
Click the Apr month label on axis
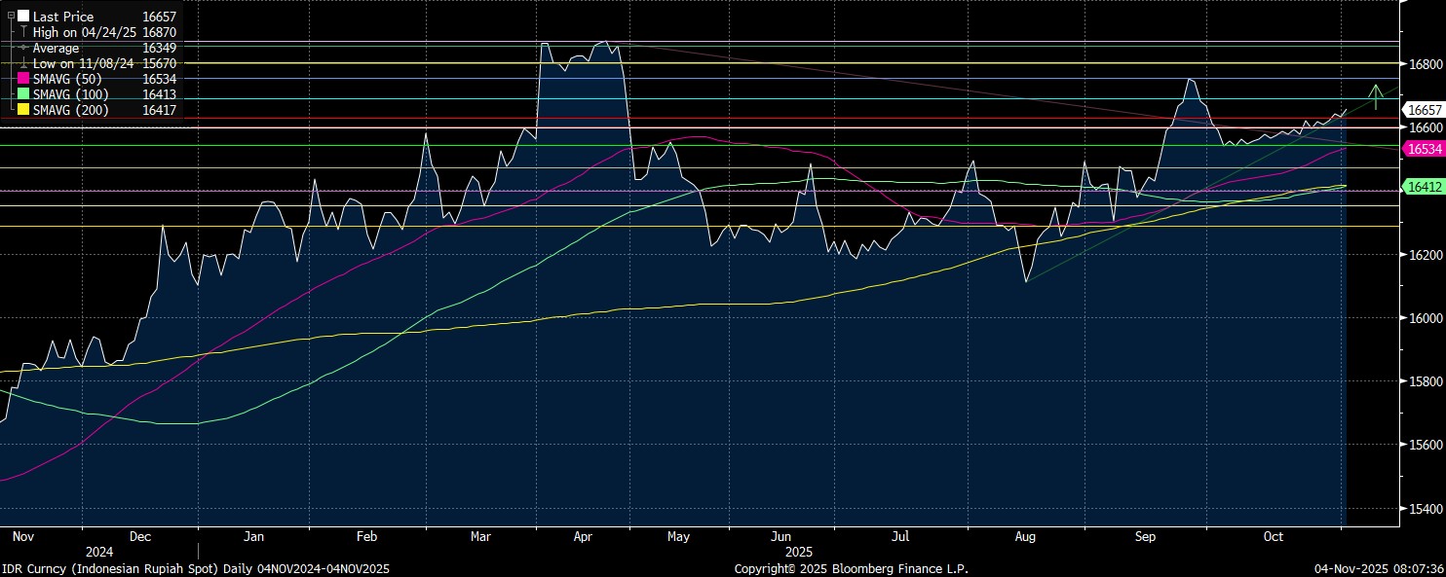[x=583, y=536]
